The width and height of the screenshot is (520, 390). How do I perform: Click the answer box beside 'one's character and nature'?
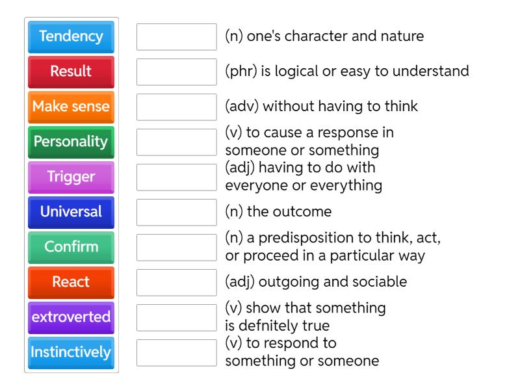coord(177,37)
